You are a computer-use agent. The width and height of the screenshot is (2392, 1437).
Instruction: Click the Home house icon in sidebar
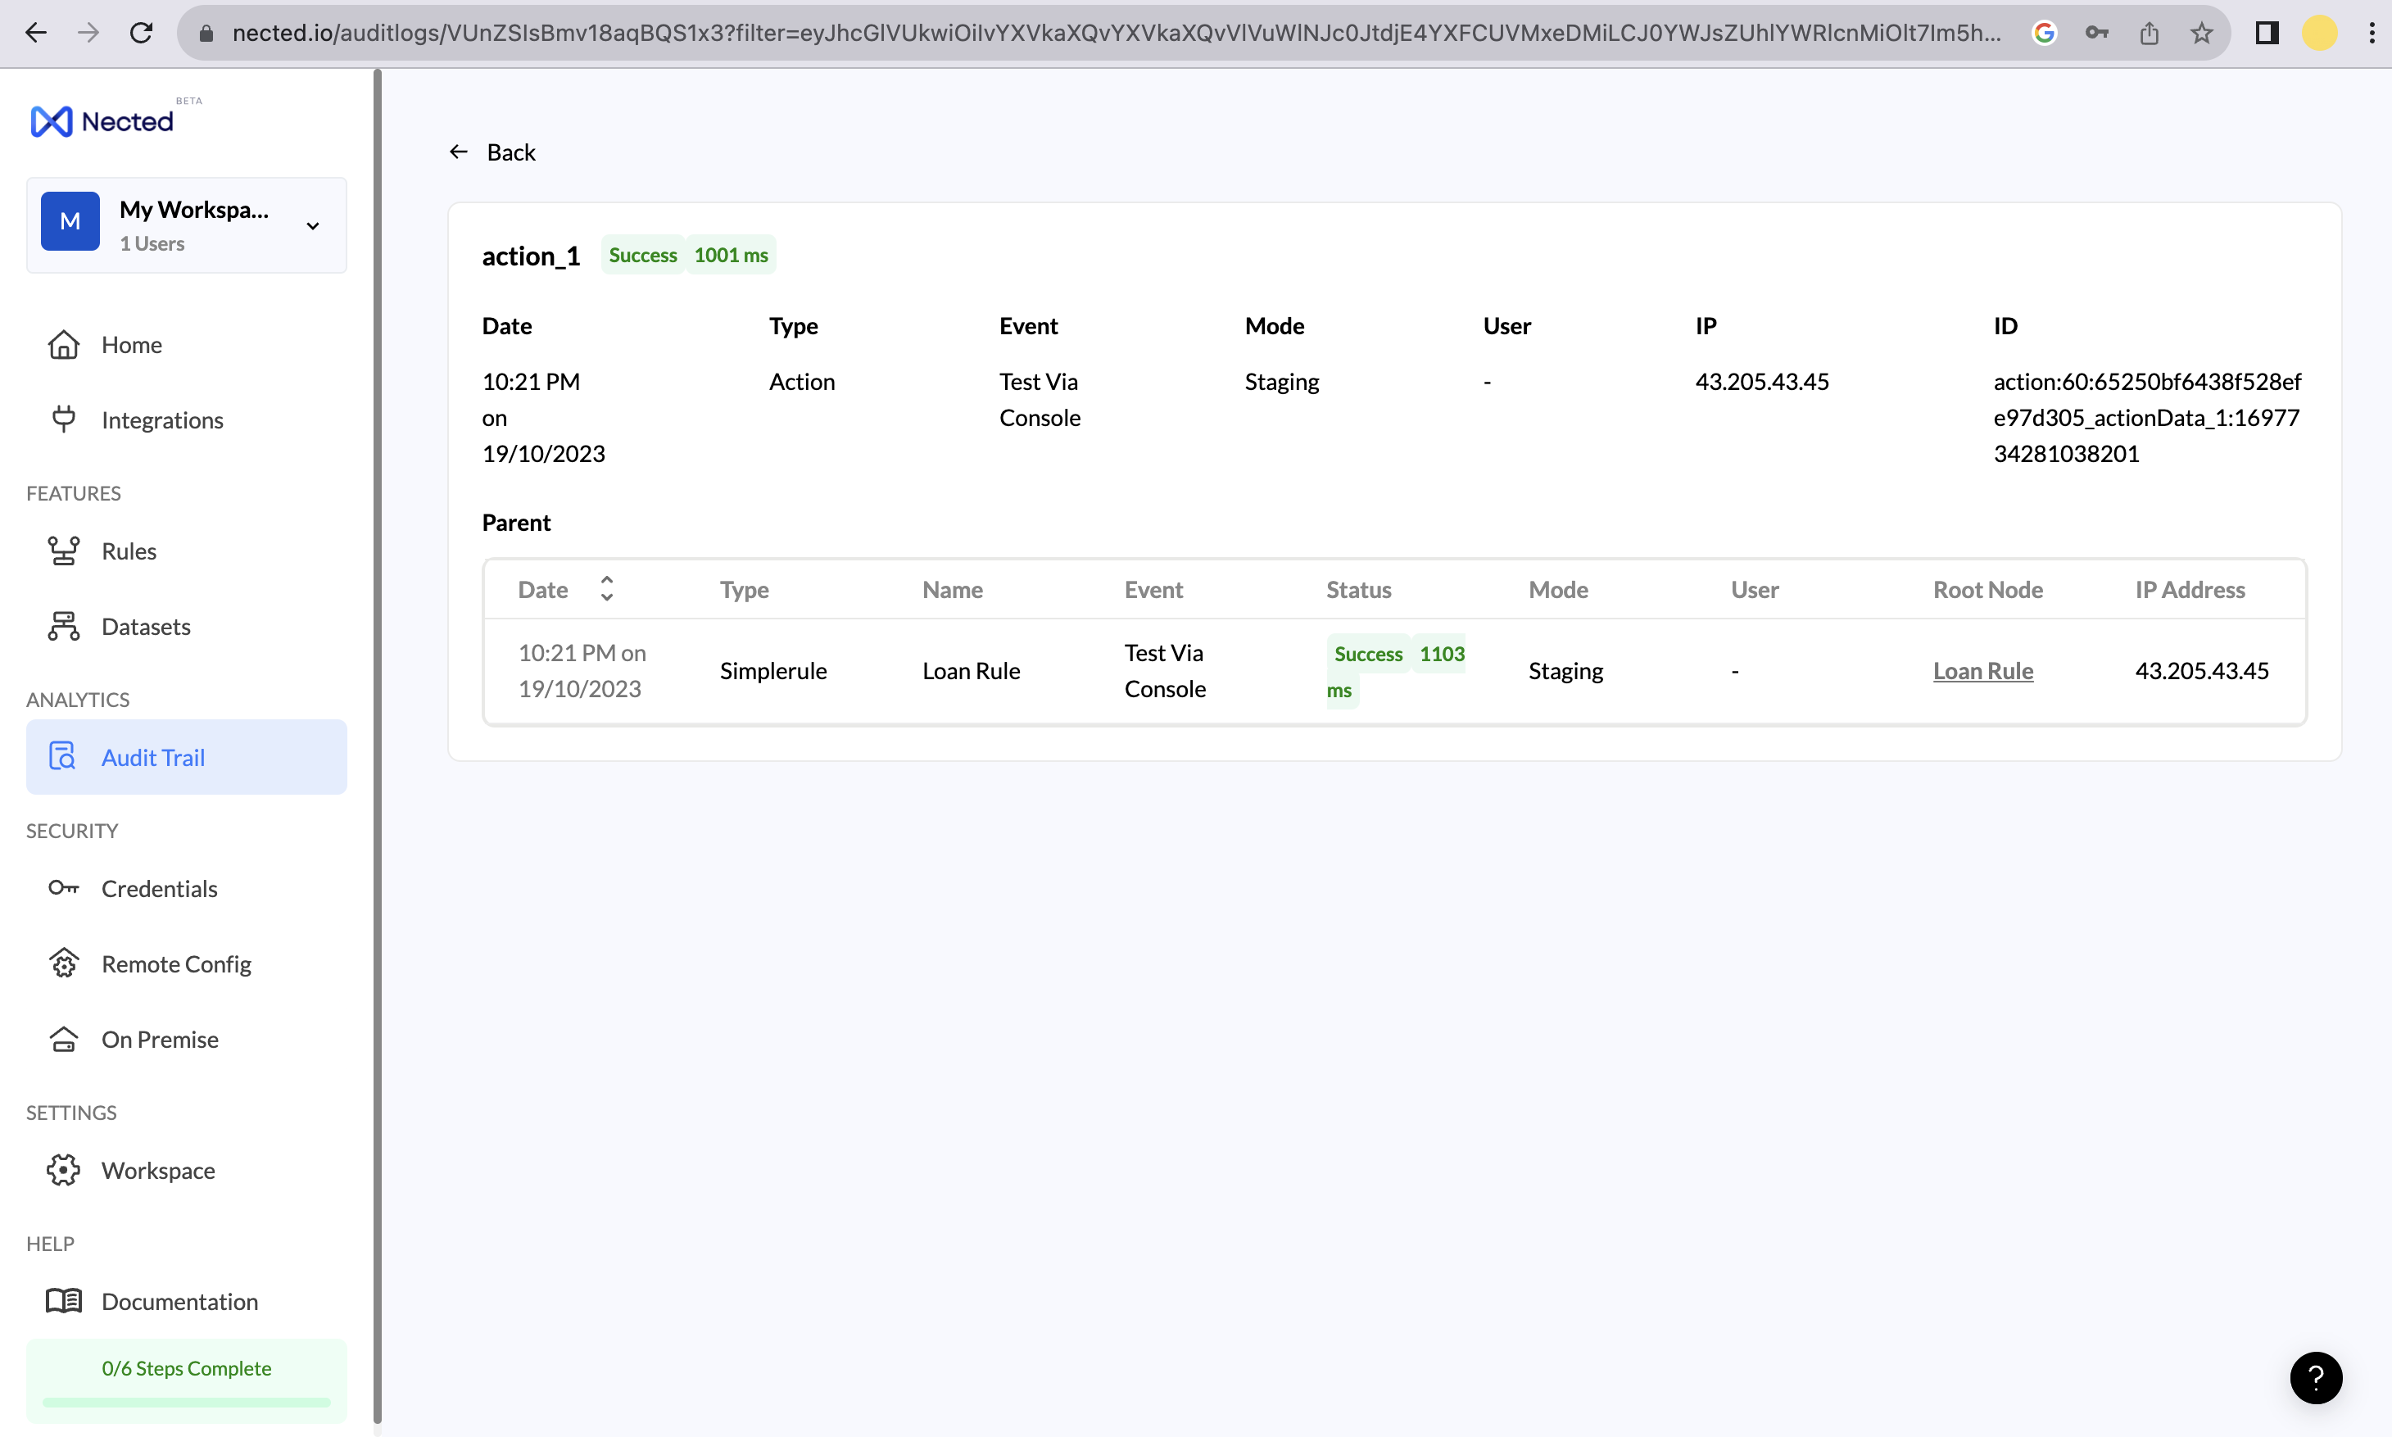point(64,345)
